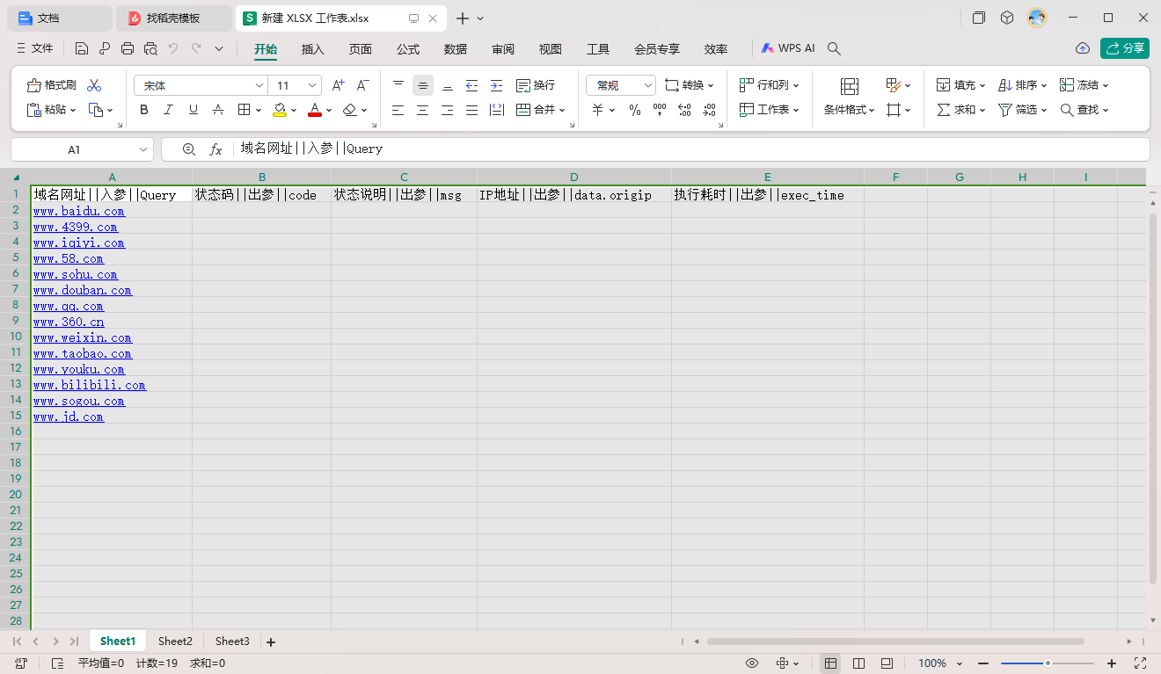Screen dimensions: 1161x674
Task: Toggle middle vertical alignment
Action: pyautogui.click(x=423, y=85)
